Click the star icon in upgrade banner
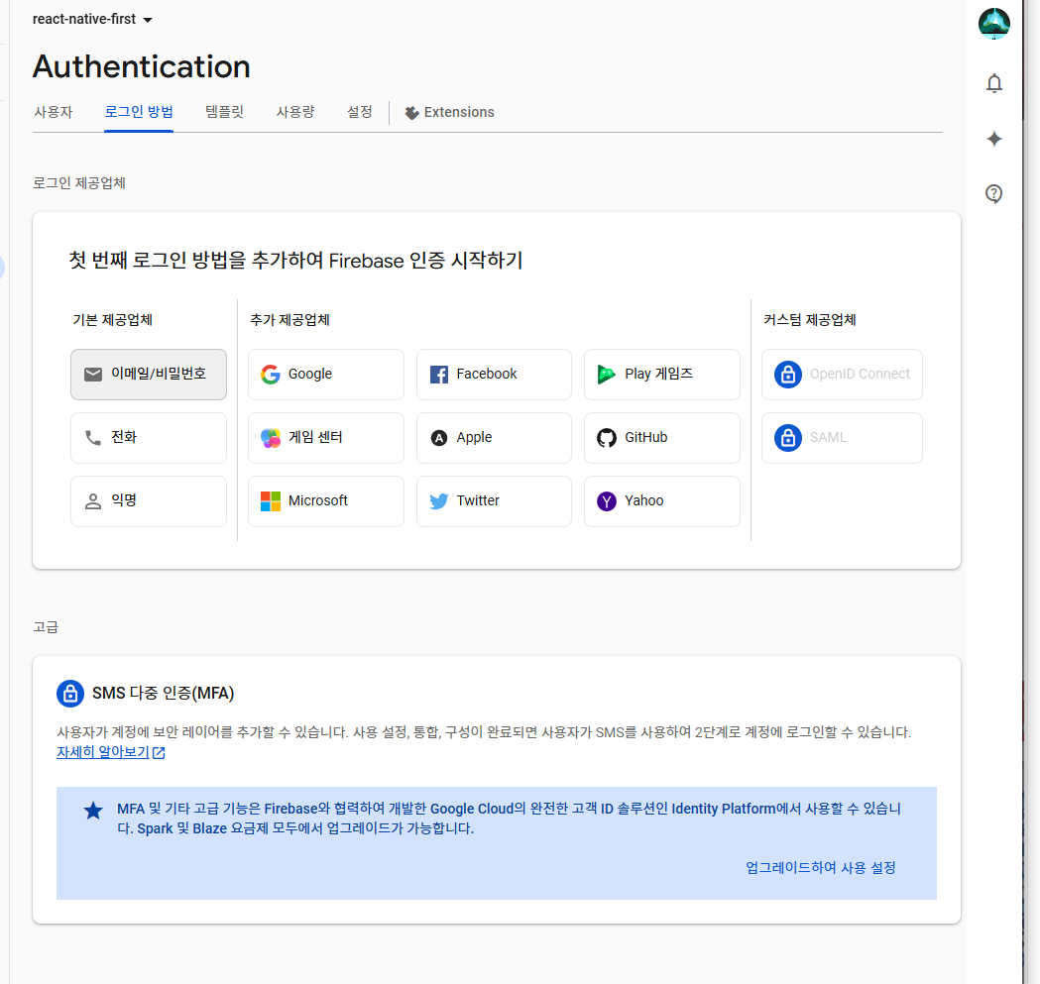This screenshot has height=984, width=1040. (93, 811)
